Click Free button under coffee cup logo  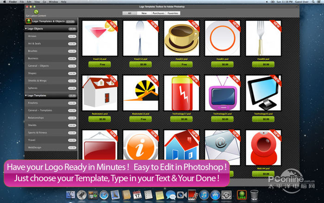point(181,64)
